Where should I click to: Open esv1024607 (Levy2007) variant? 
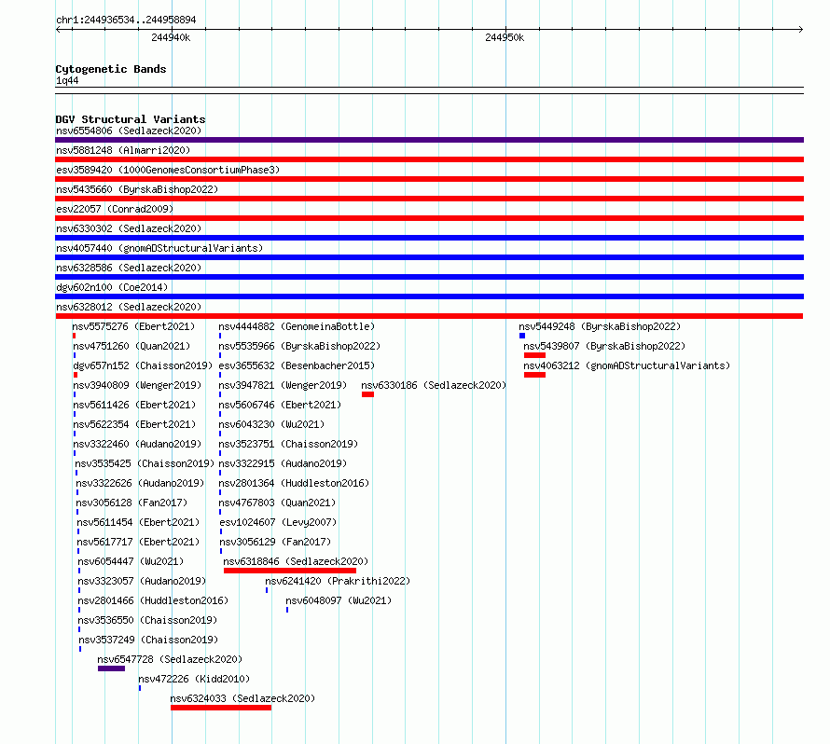coord(279,522)
